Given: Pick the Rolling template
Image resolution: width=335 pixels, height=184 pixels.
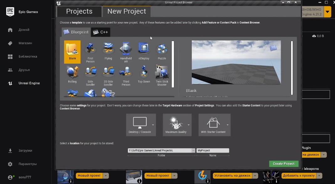Looking at the screenshot, I should pyautogui.click(x=72, y=75).
